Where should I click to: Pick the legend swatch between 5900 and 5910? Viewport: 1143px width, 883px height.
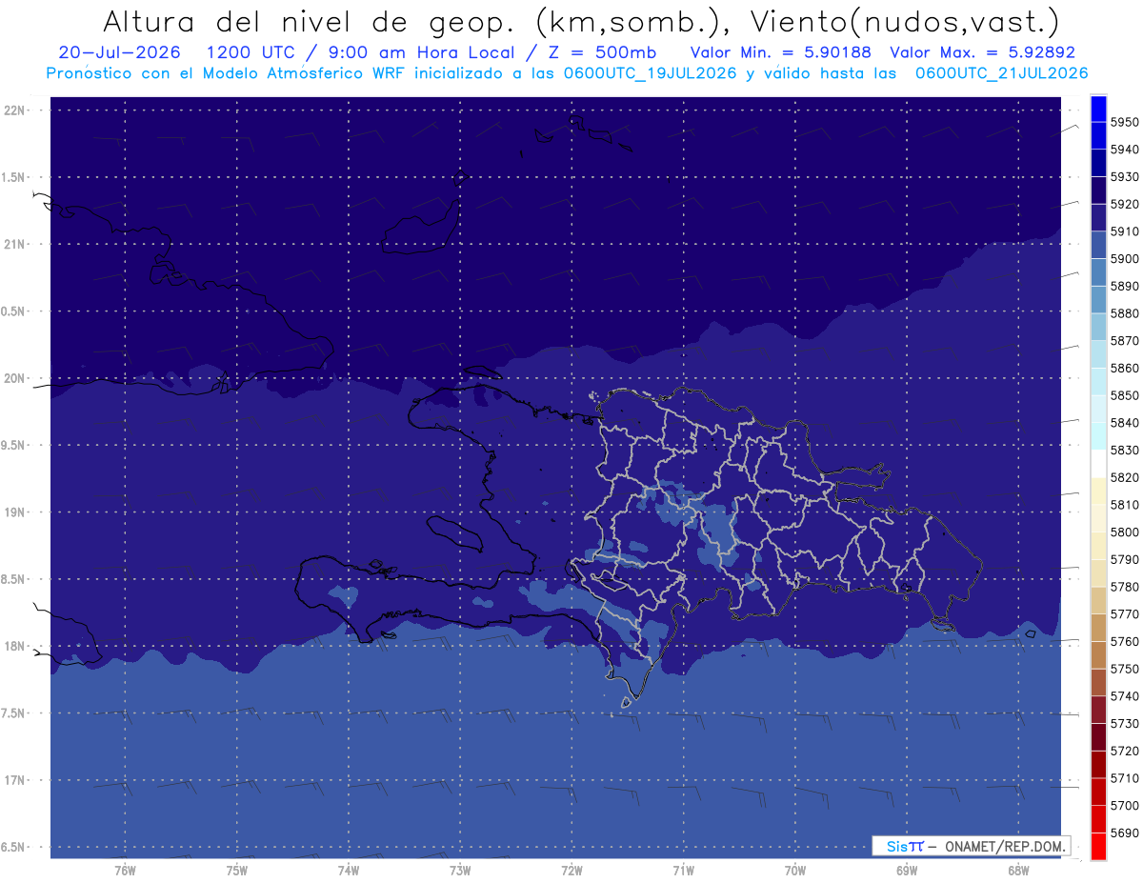point(1098,245)
